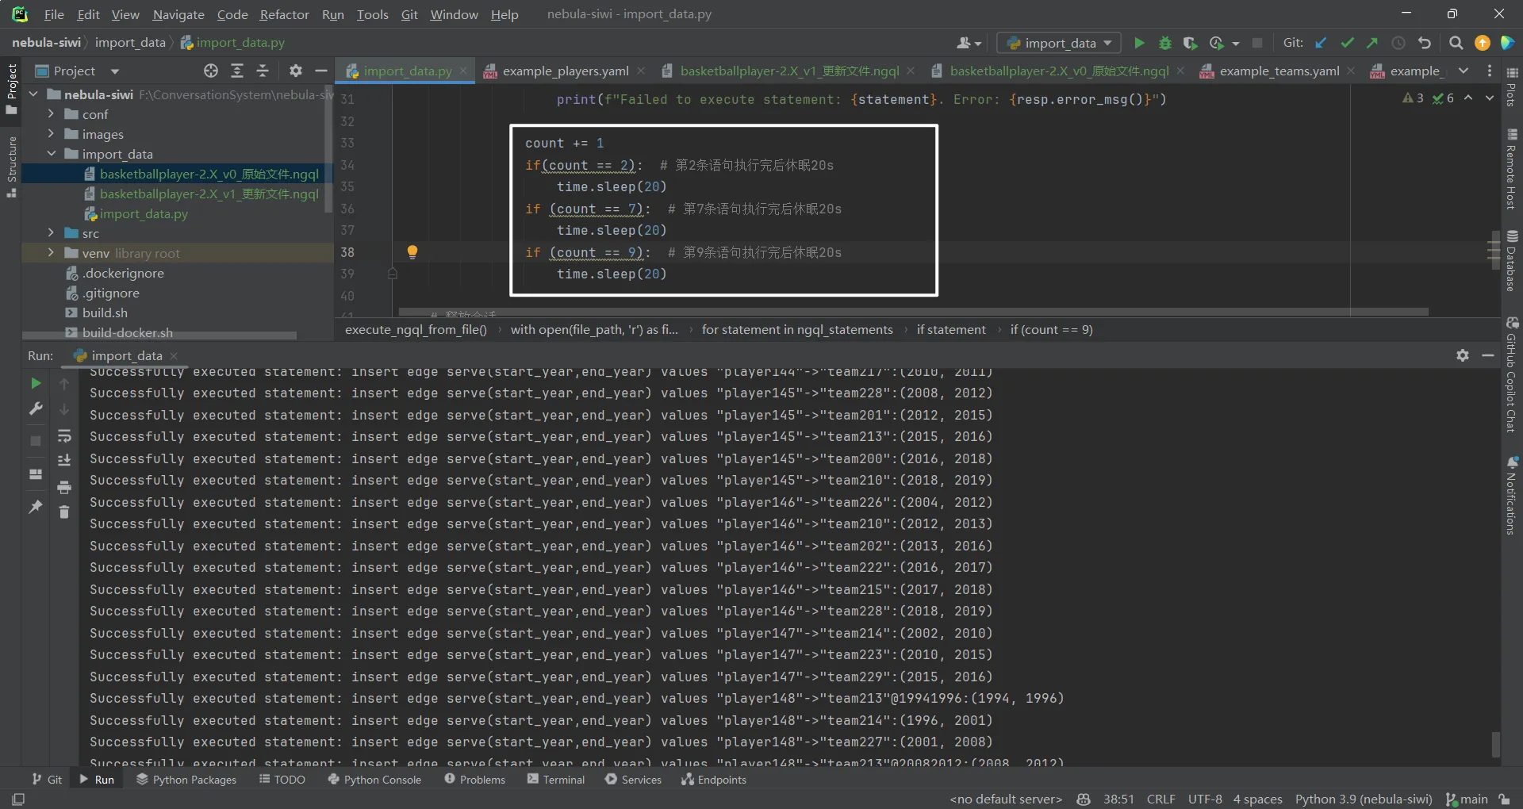Image resolution: width=1523 pixels, height=809 pixels.
Task: Open the Python Console tool window
Action: [374, 780]
